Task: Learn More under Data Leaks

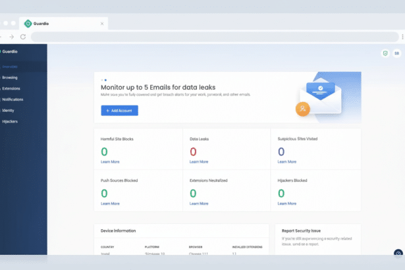Action: point(199,162)
